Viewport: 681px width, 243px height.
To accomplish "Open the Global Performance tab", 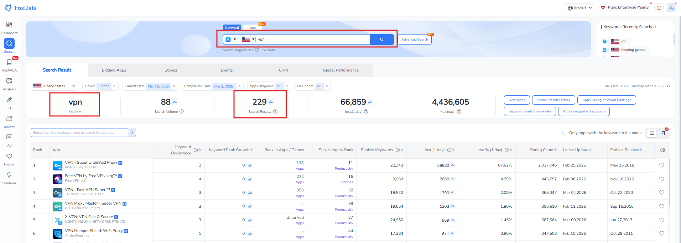I will (x=340, y=70).
